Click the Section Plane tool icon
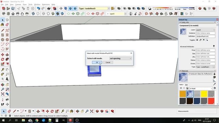The image size is (219, 123). coord(61,9)
